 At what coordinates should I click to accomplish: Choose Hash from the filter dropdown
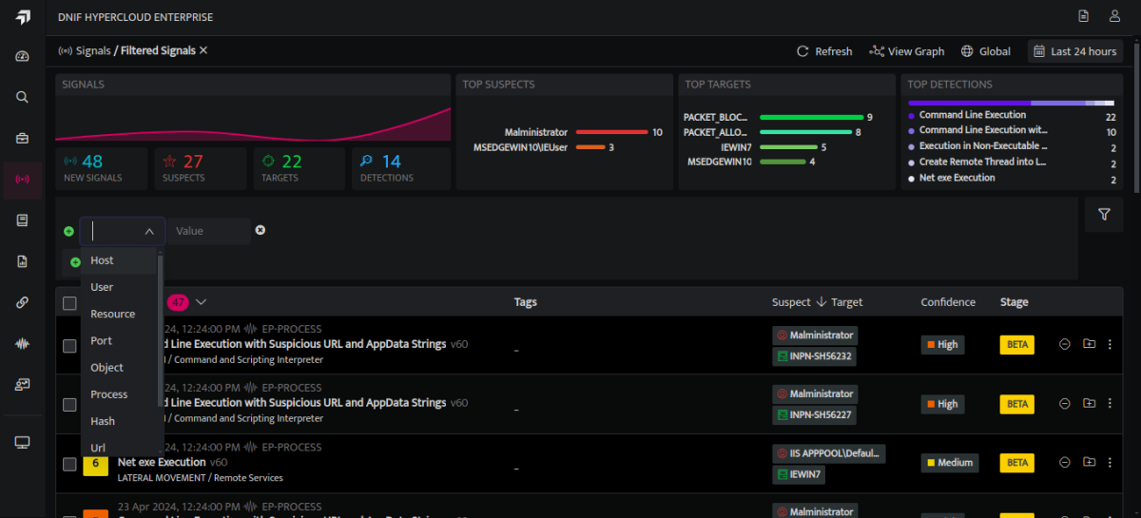click(119, 421)
